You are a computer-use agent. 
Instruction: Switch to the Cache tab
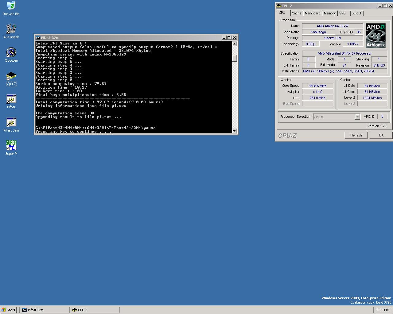click(x=296, y=13)
